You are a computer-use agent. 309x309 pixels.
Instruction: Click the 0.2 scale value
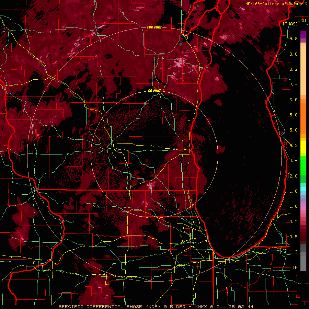294,222
